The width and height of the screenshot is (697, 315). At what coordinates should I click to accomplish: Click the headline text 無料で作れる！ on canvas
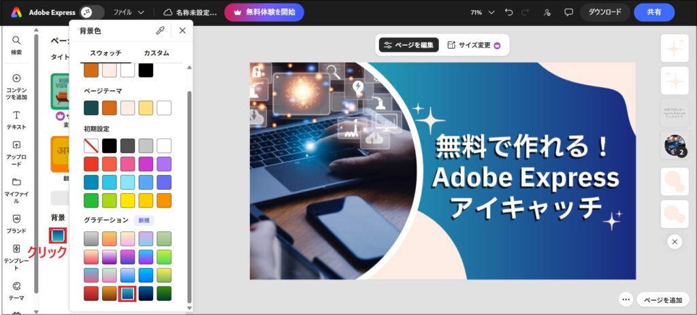pyautogui.click(x=521, y=146)
